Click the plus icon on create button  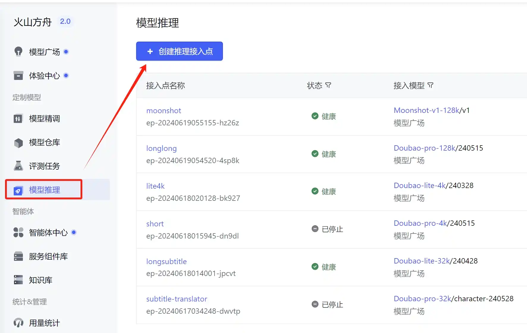[150, 51]
